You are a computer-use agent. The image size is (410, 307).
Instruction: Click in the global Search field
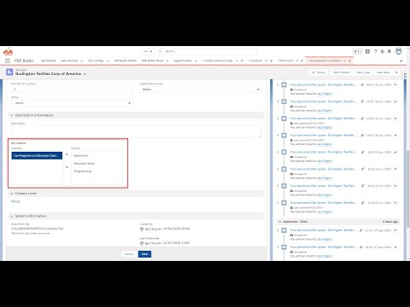pyautogui.click(x=207, y=51)
